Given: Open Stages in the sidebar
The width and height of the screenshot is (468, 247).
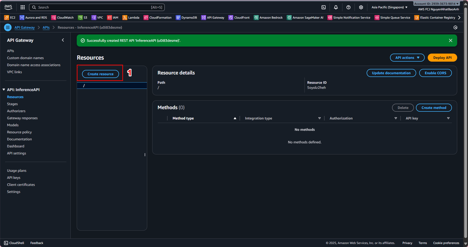Looking at the screenshot, I should coord(12,104).
